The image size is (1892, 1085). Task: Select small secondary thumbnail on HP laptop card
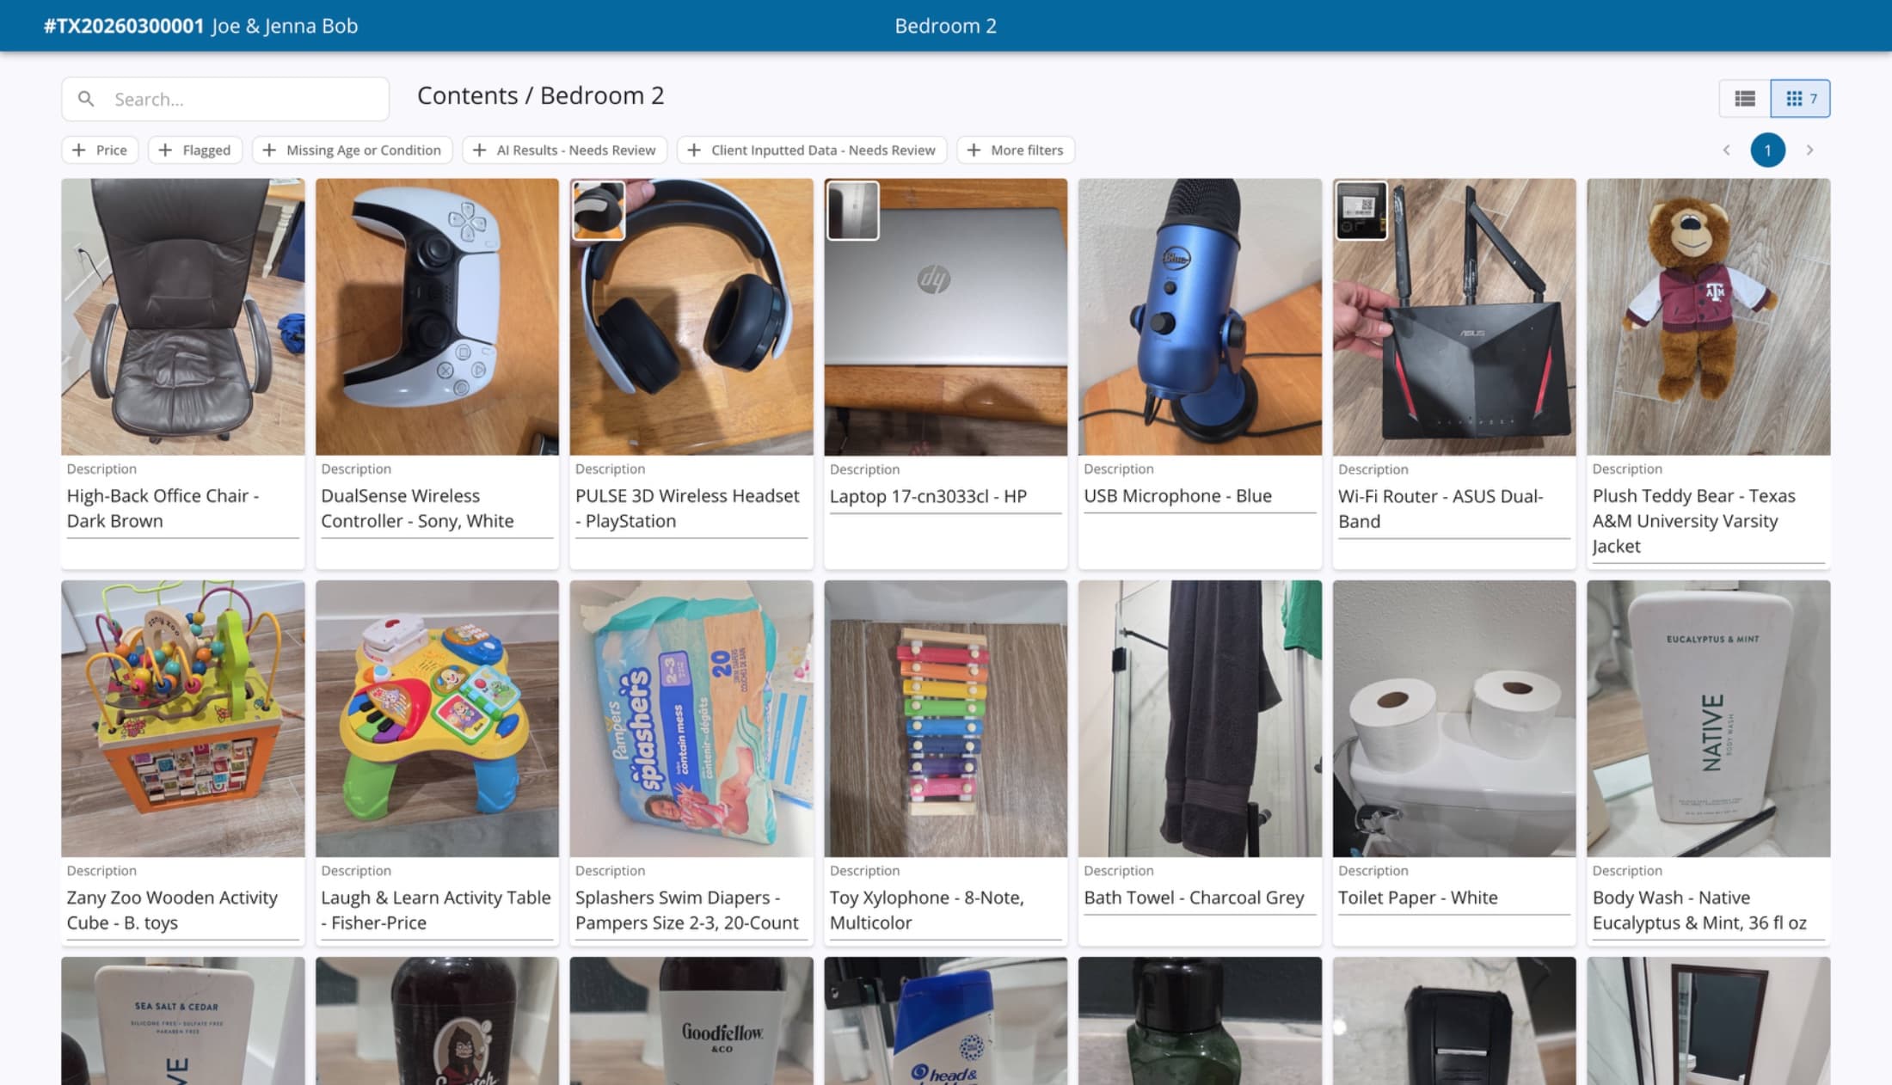click(x=853, y=211)
